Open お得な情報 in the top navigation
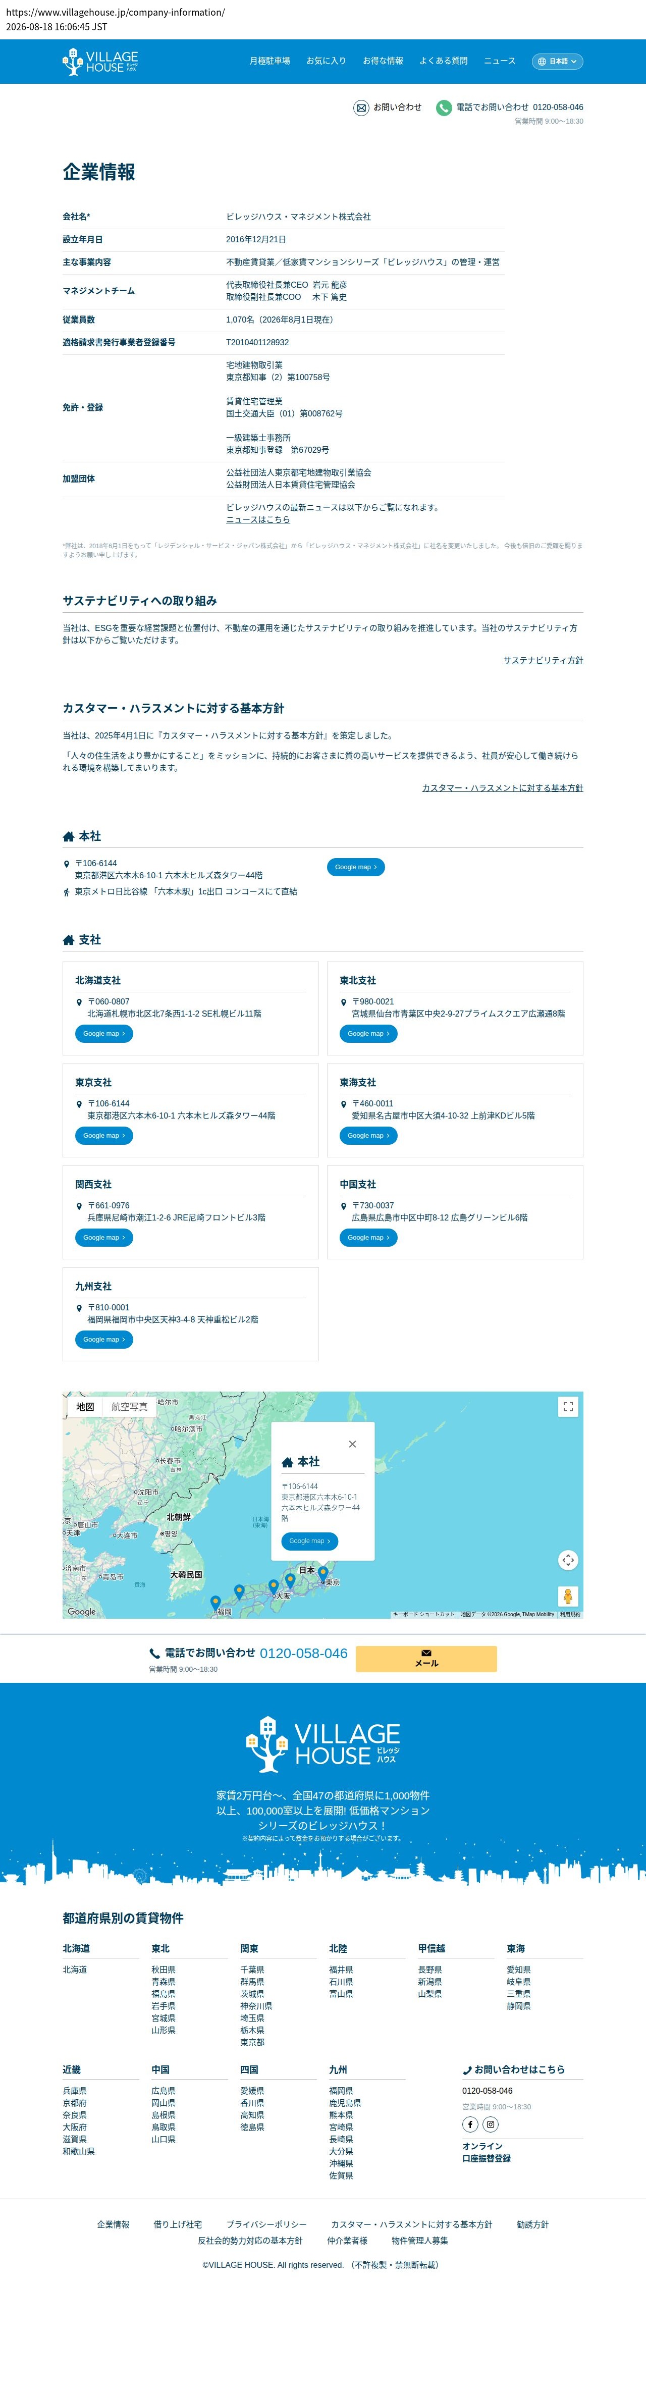 click(x=383, y=61)
